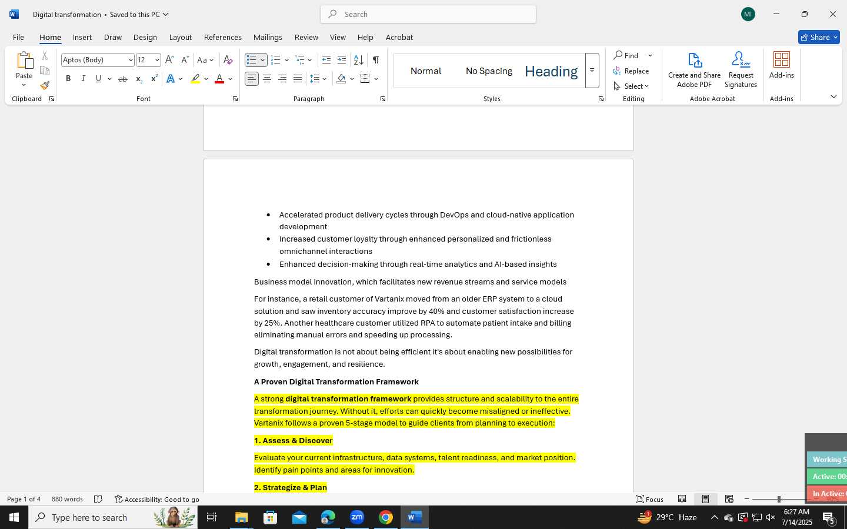The width and height of the screenshot is (847, 529).
Task: Apply strikethrough formatting
Action: click(123, 79)
